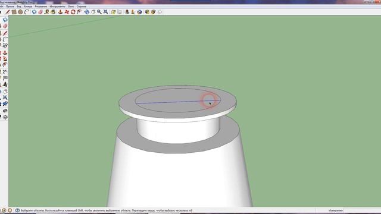Viewport: 381px width, 214px height.
Task: Select the Pan tool in left tool set
Action: 5,92
